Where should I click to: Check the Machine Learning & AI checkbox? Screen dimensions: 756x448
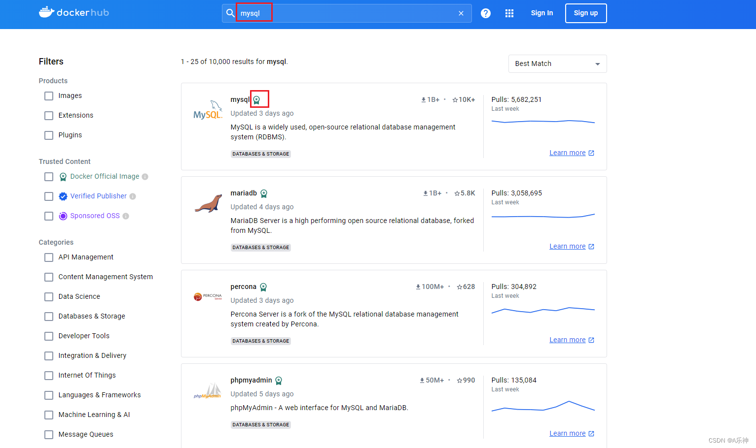[49, 415]
